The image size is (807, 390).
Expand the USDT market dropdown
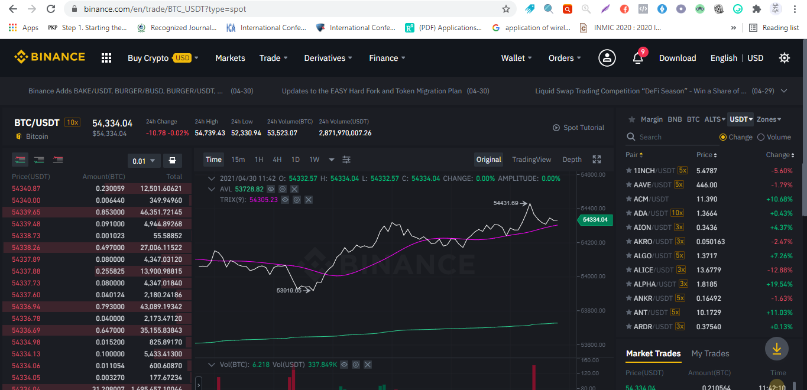tap(741, 119)
